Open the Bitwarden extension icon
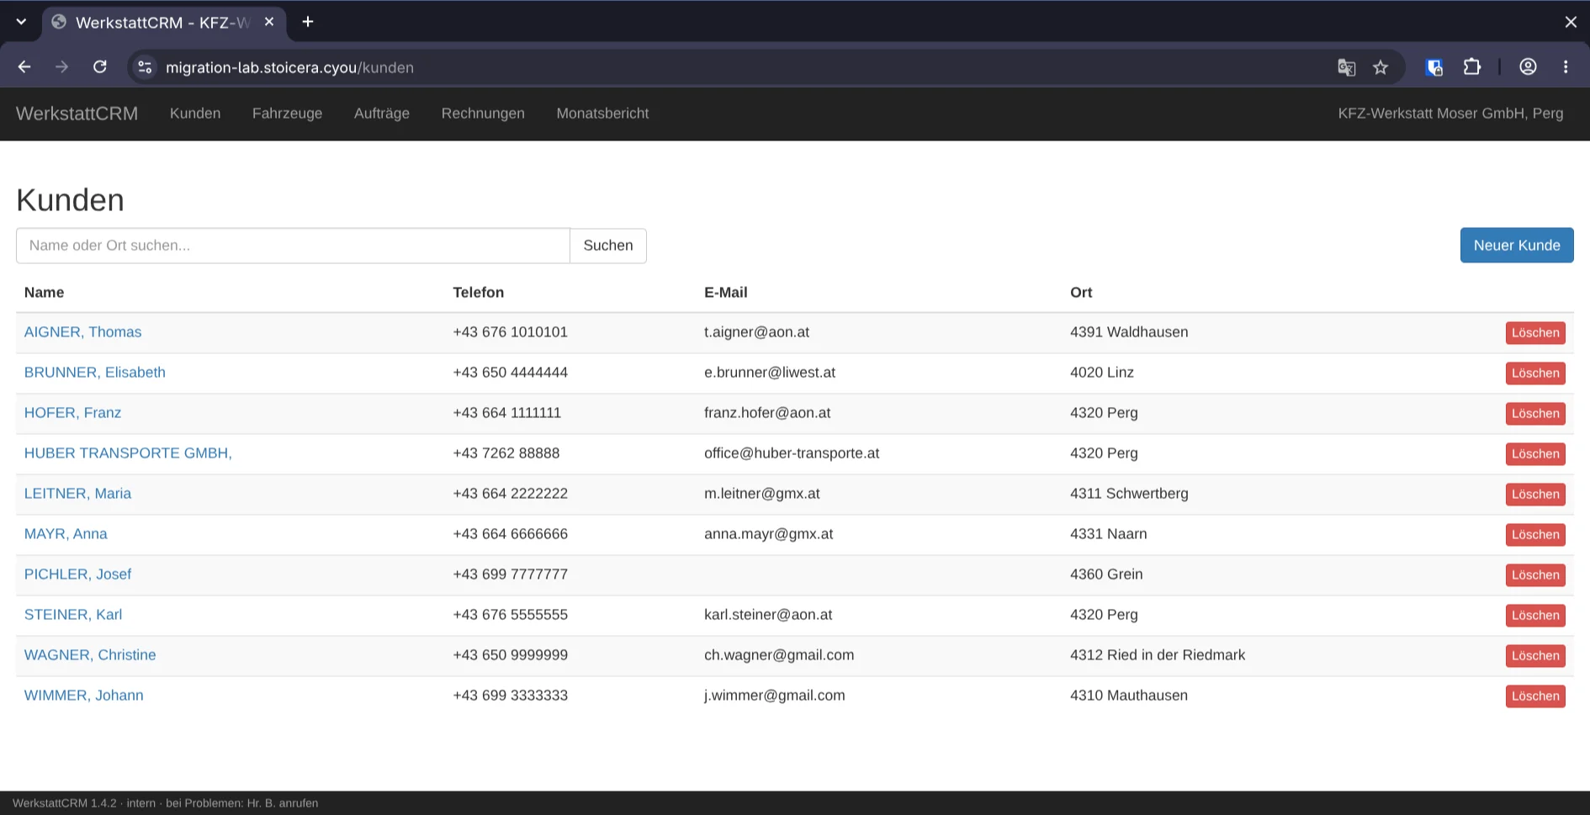The image size is (1590, 815). [x=1434, y=67]
